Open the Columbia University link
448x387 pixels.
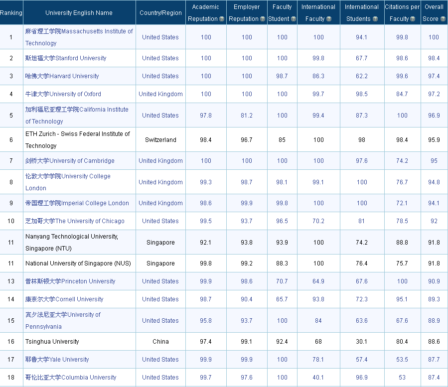(71, 378)
